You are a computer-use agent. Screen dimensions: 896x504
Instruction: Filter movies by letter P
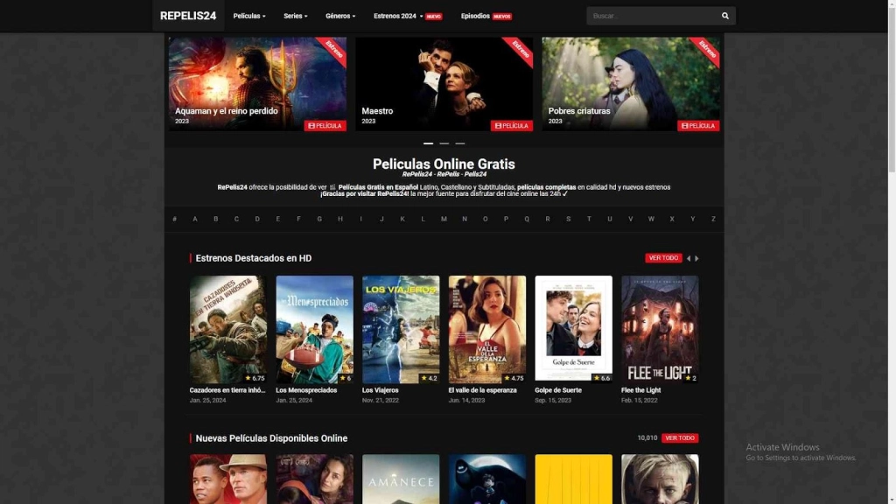(507, 219)
